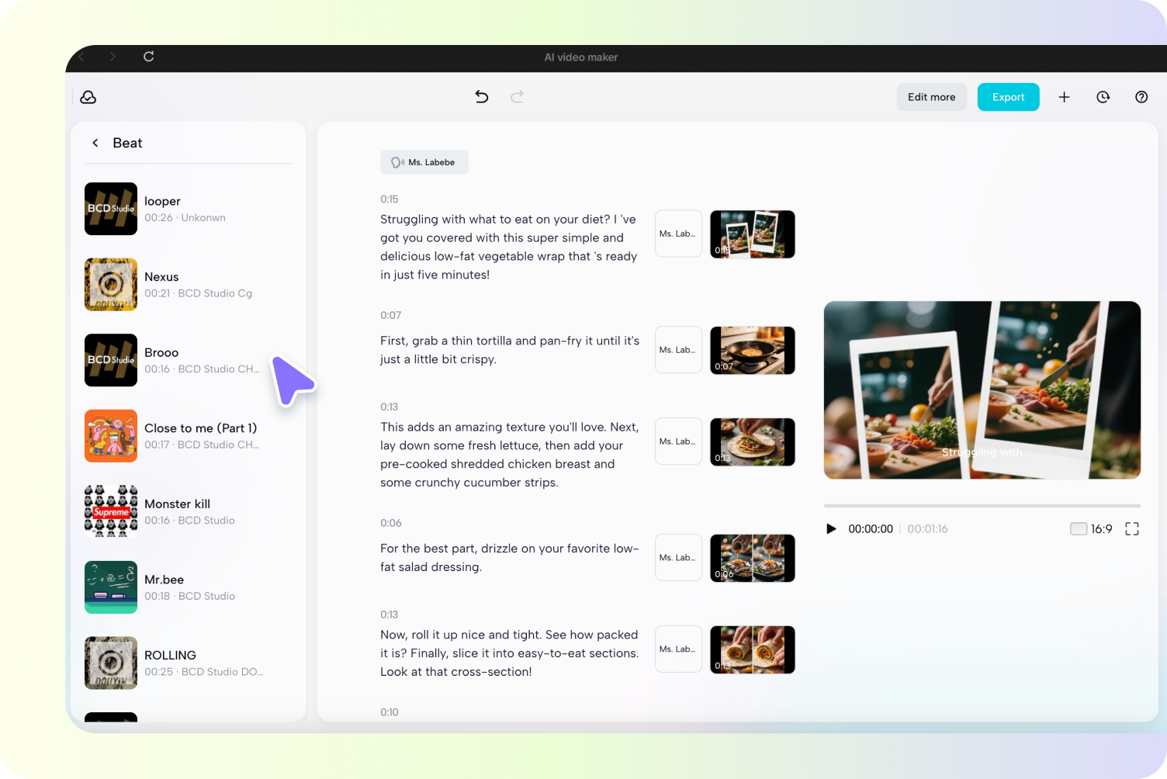Open the add media plus icon

(x=1064, y=96)
